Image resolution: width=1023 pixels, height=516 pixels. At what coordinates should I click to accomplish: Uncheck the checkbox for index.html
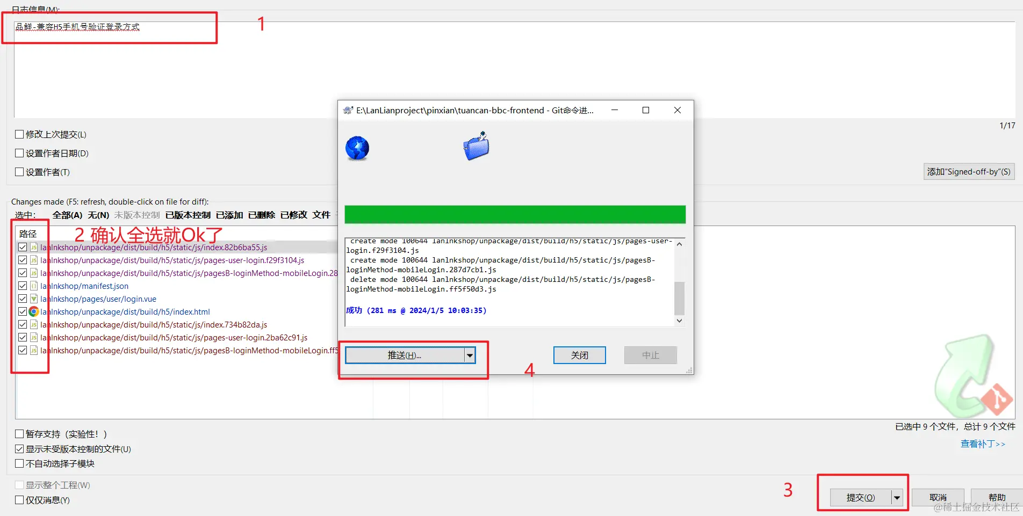(23, 312)
